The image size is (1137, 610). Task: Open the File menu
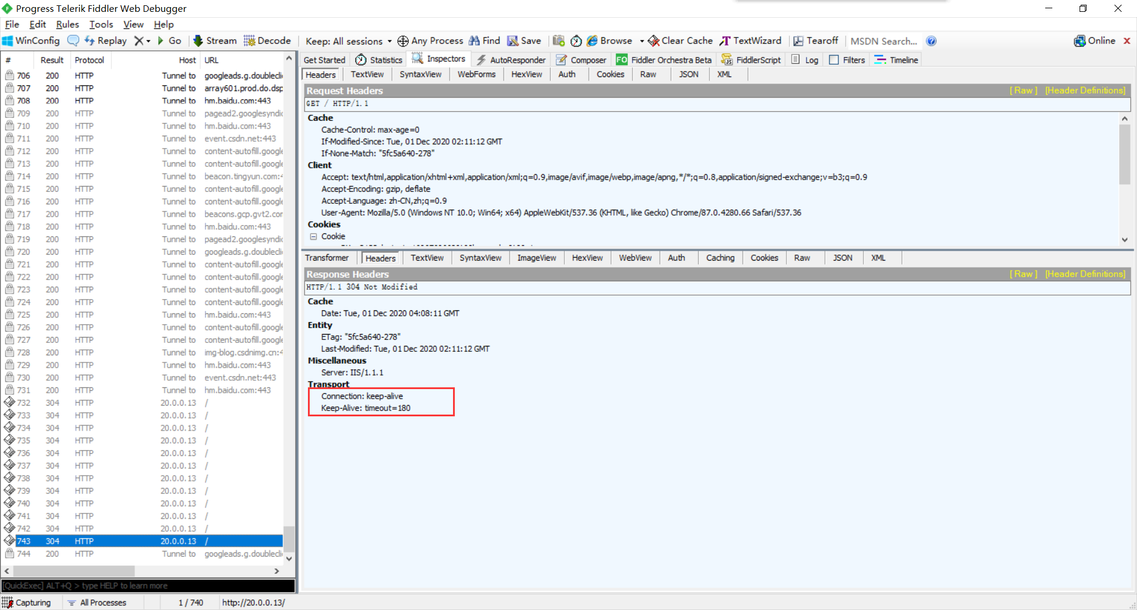tap(12, 24)
